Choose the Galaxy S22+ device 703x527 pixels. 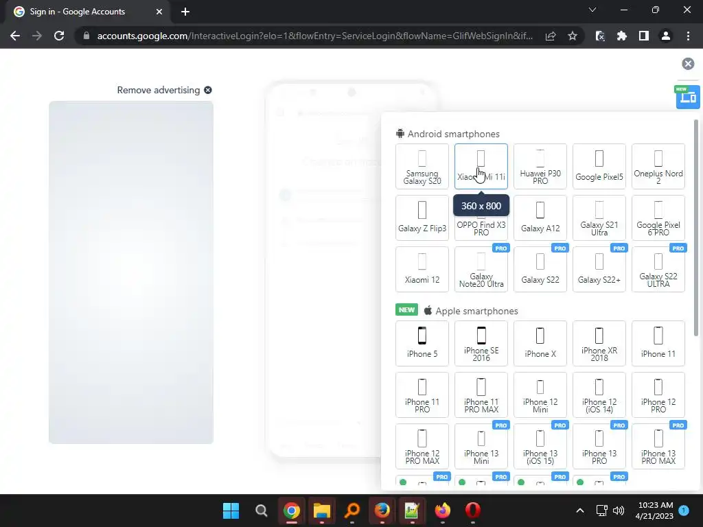[x=599, y=269]
